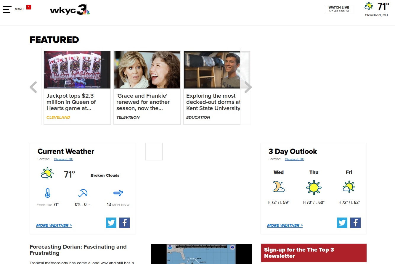Image resolution: width=395 pixels, height=264 pixels.
Task: Open the Forecasting Dorian article headline
Action: pos(78,250)
